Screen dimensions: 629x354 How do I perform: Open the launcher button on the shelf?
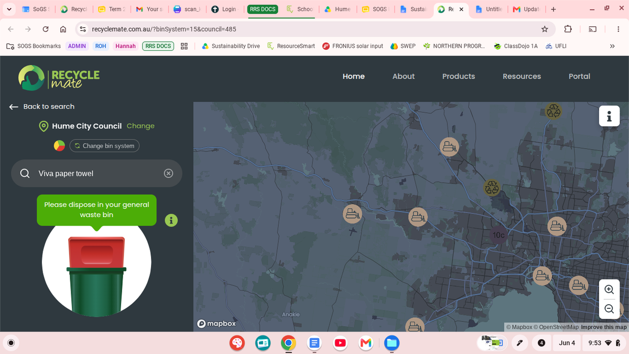tap(10, 343)
